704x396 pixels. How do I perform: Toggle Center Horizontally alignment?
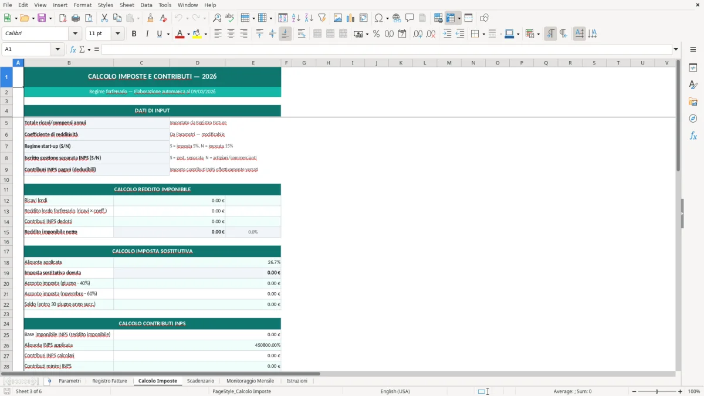pyautogui.click(x=231, y=34)
